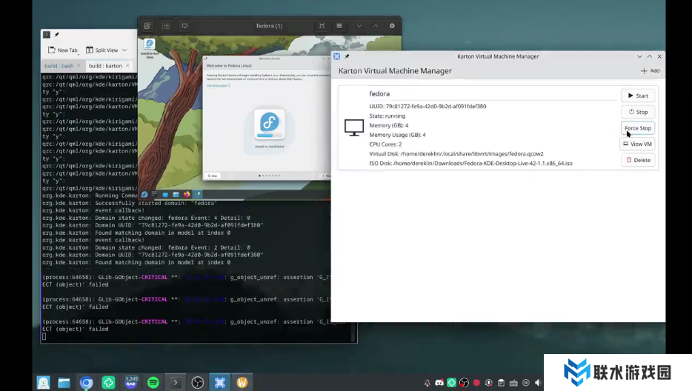
Task: Click the Start button for fedora VM
Action: coord(637,96)
